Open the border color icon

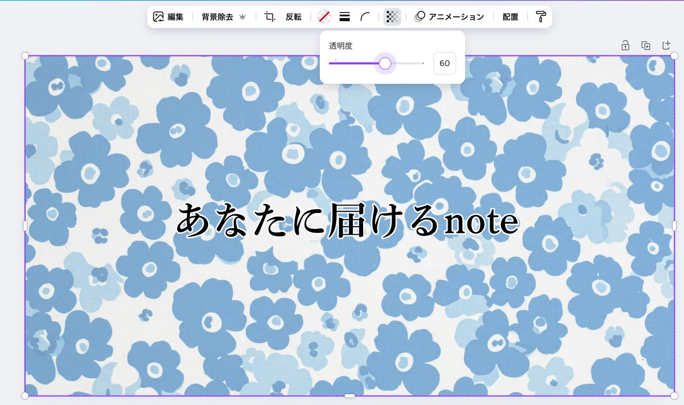click(x=324, y=17)
